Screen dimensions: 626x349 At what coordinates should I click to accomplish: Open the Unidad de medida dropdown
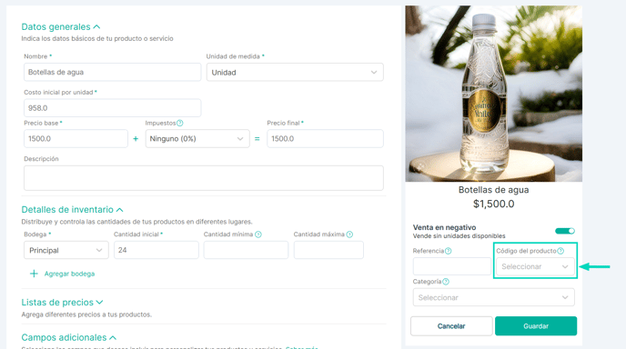point(295,72)
